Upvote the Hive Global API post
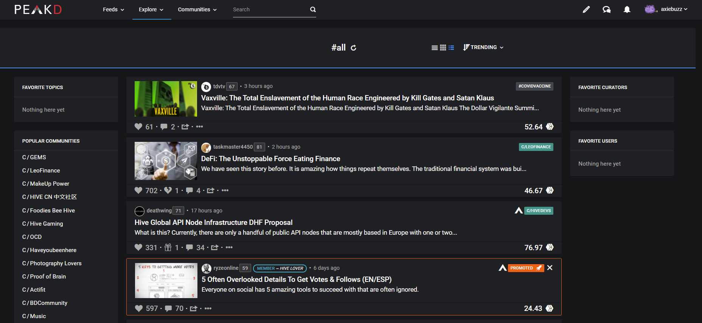The height and width of the screenshot is (323, 702). tap(138, 248)
